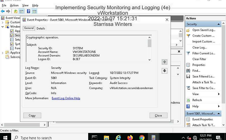Screen dimensions: 226x140
Task: Click the Save Filter to Custom icon
Action: pos(188,88)
